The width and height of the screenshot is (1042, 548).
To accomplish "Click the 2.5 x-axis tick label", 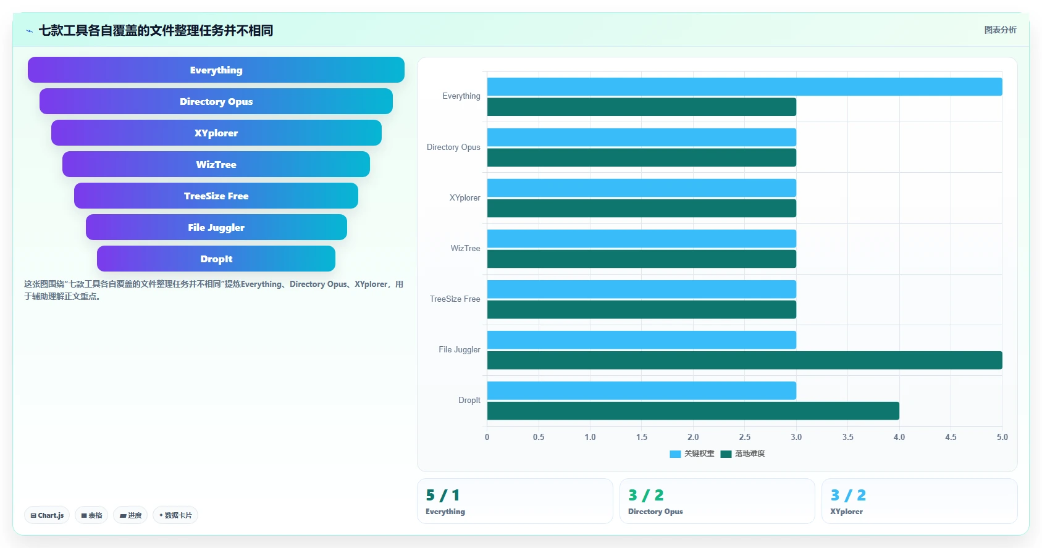I will [745, 437].
